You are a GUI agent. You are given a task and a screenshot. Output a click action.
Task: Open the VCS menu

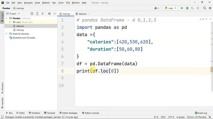(68, 3)
